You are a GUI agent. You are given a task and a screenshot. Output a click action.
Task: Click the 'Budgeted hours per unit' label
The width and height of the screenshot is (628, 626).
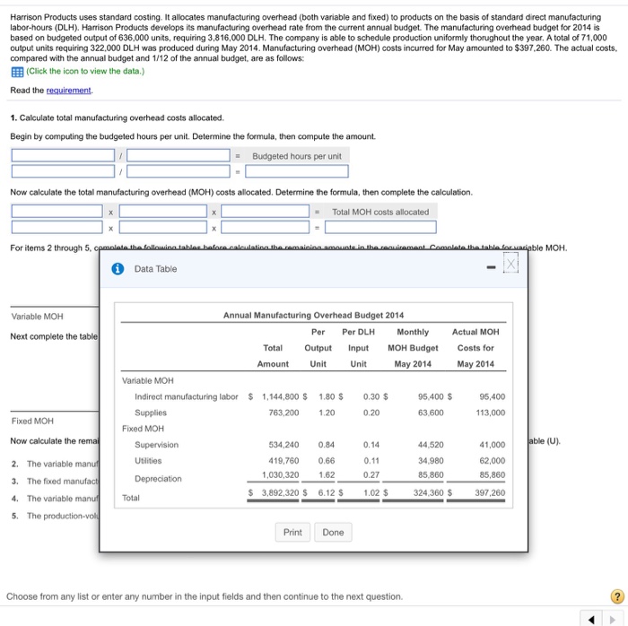coord(297,156)
